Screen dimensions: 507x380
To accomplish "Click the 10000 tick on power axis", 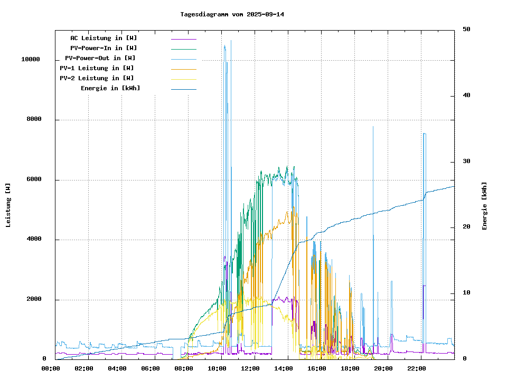I will pos(31,60).
